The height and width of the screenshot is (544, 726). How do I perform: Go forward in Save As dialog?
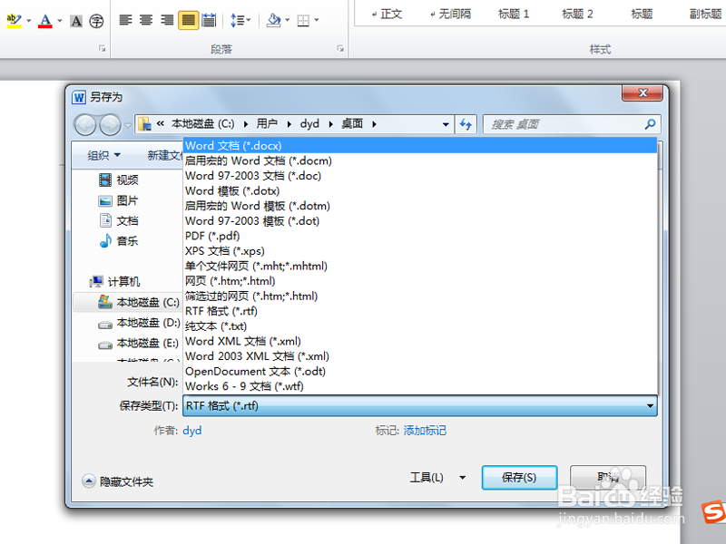coord(110,124)
